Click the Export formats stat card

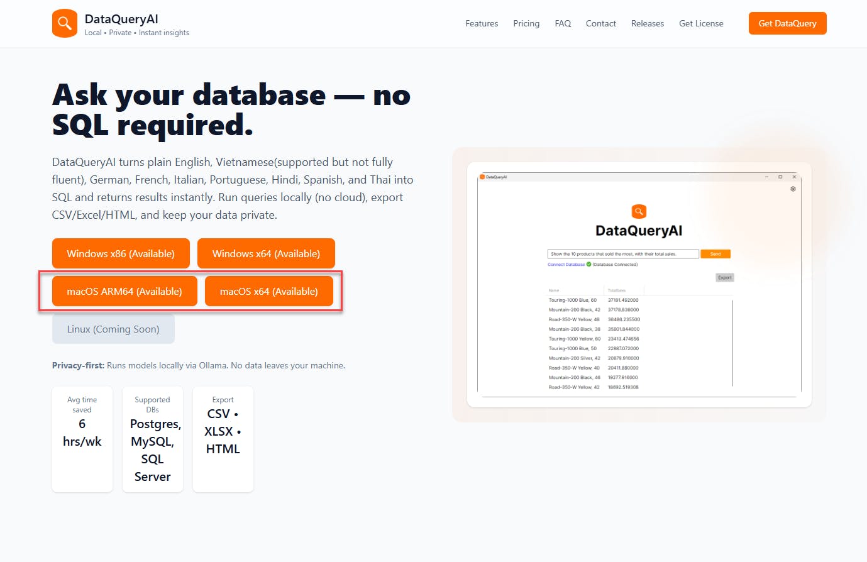pyautogui.click(x=223, y=439)
